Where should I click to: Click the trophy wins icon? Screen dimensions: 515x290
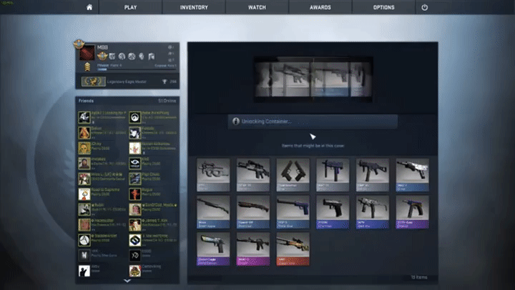coord(165,81)
